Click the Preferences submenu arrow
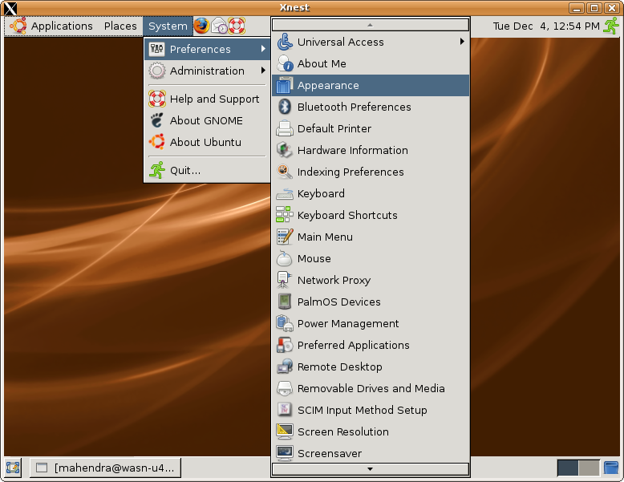 point(263,49)
